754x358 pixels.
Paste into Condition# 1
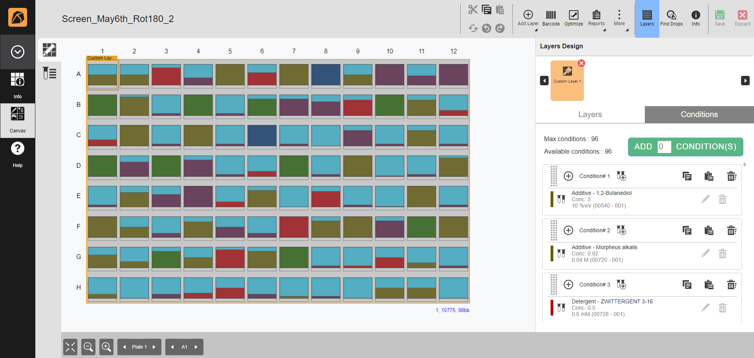709,176
